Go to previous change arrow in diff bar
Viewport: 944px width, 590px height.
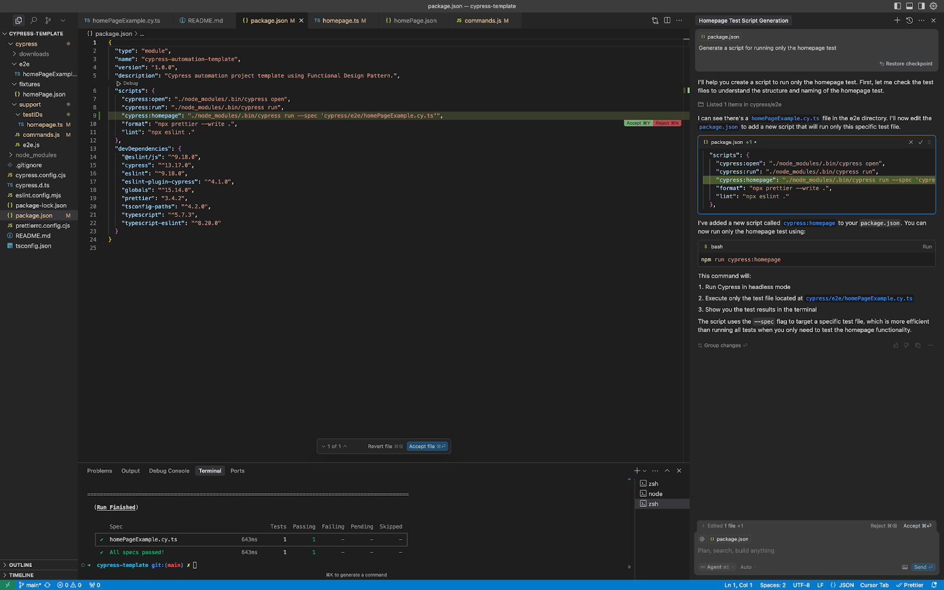pos(345,447)
